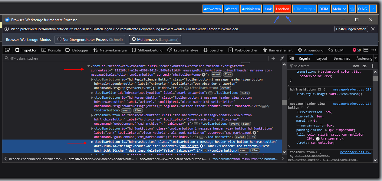Open the 'Mehr' dropdown in the header toolbar
The height and width of the screenshot is (181, 382).
pos(339,9)
